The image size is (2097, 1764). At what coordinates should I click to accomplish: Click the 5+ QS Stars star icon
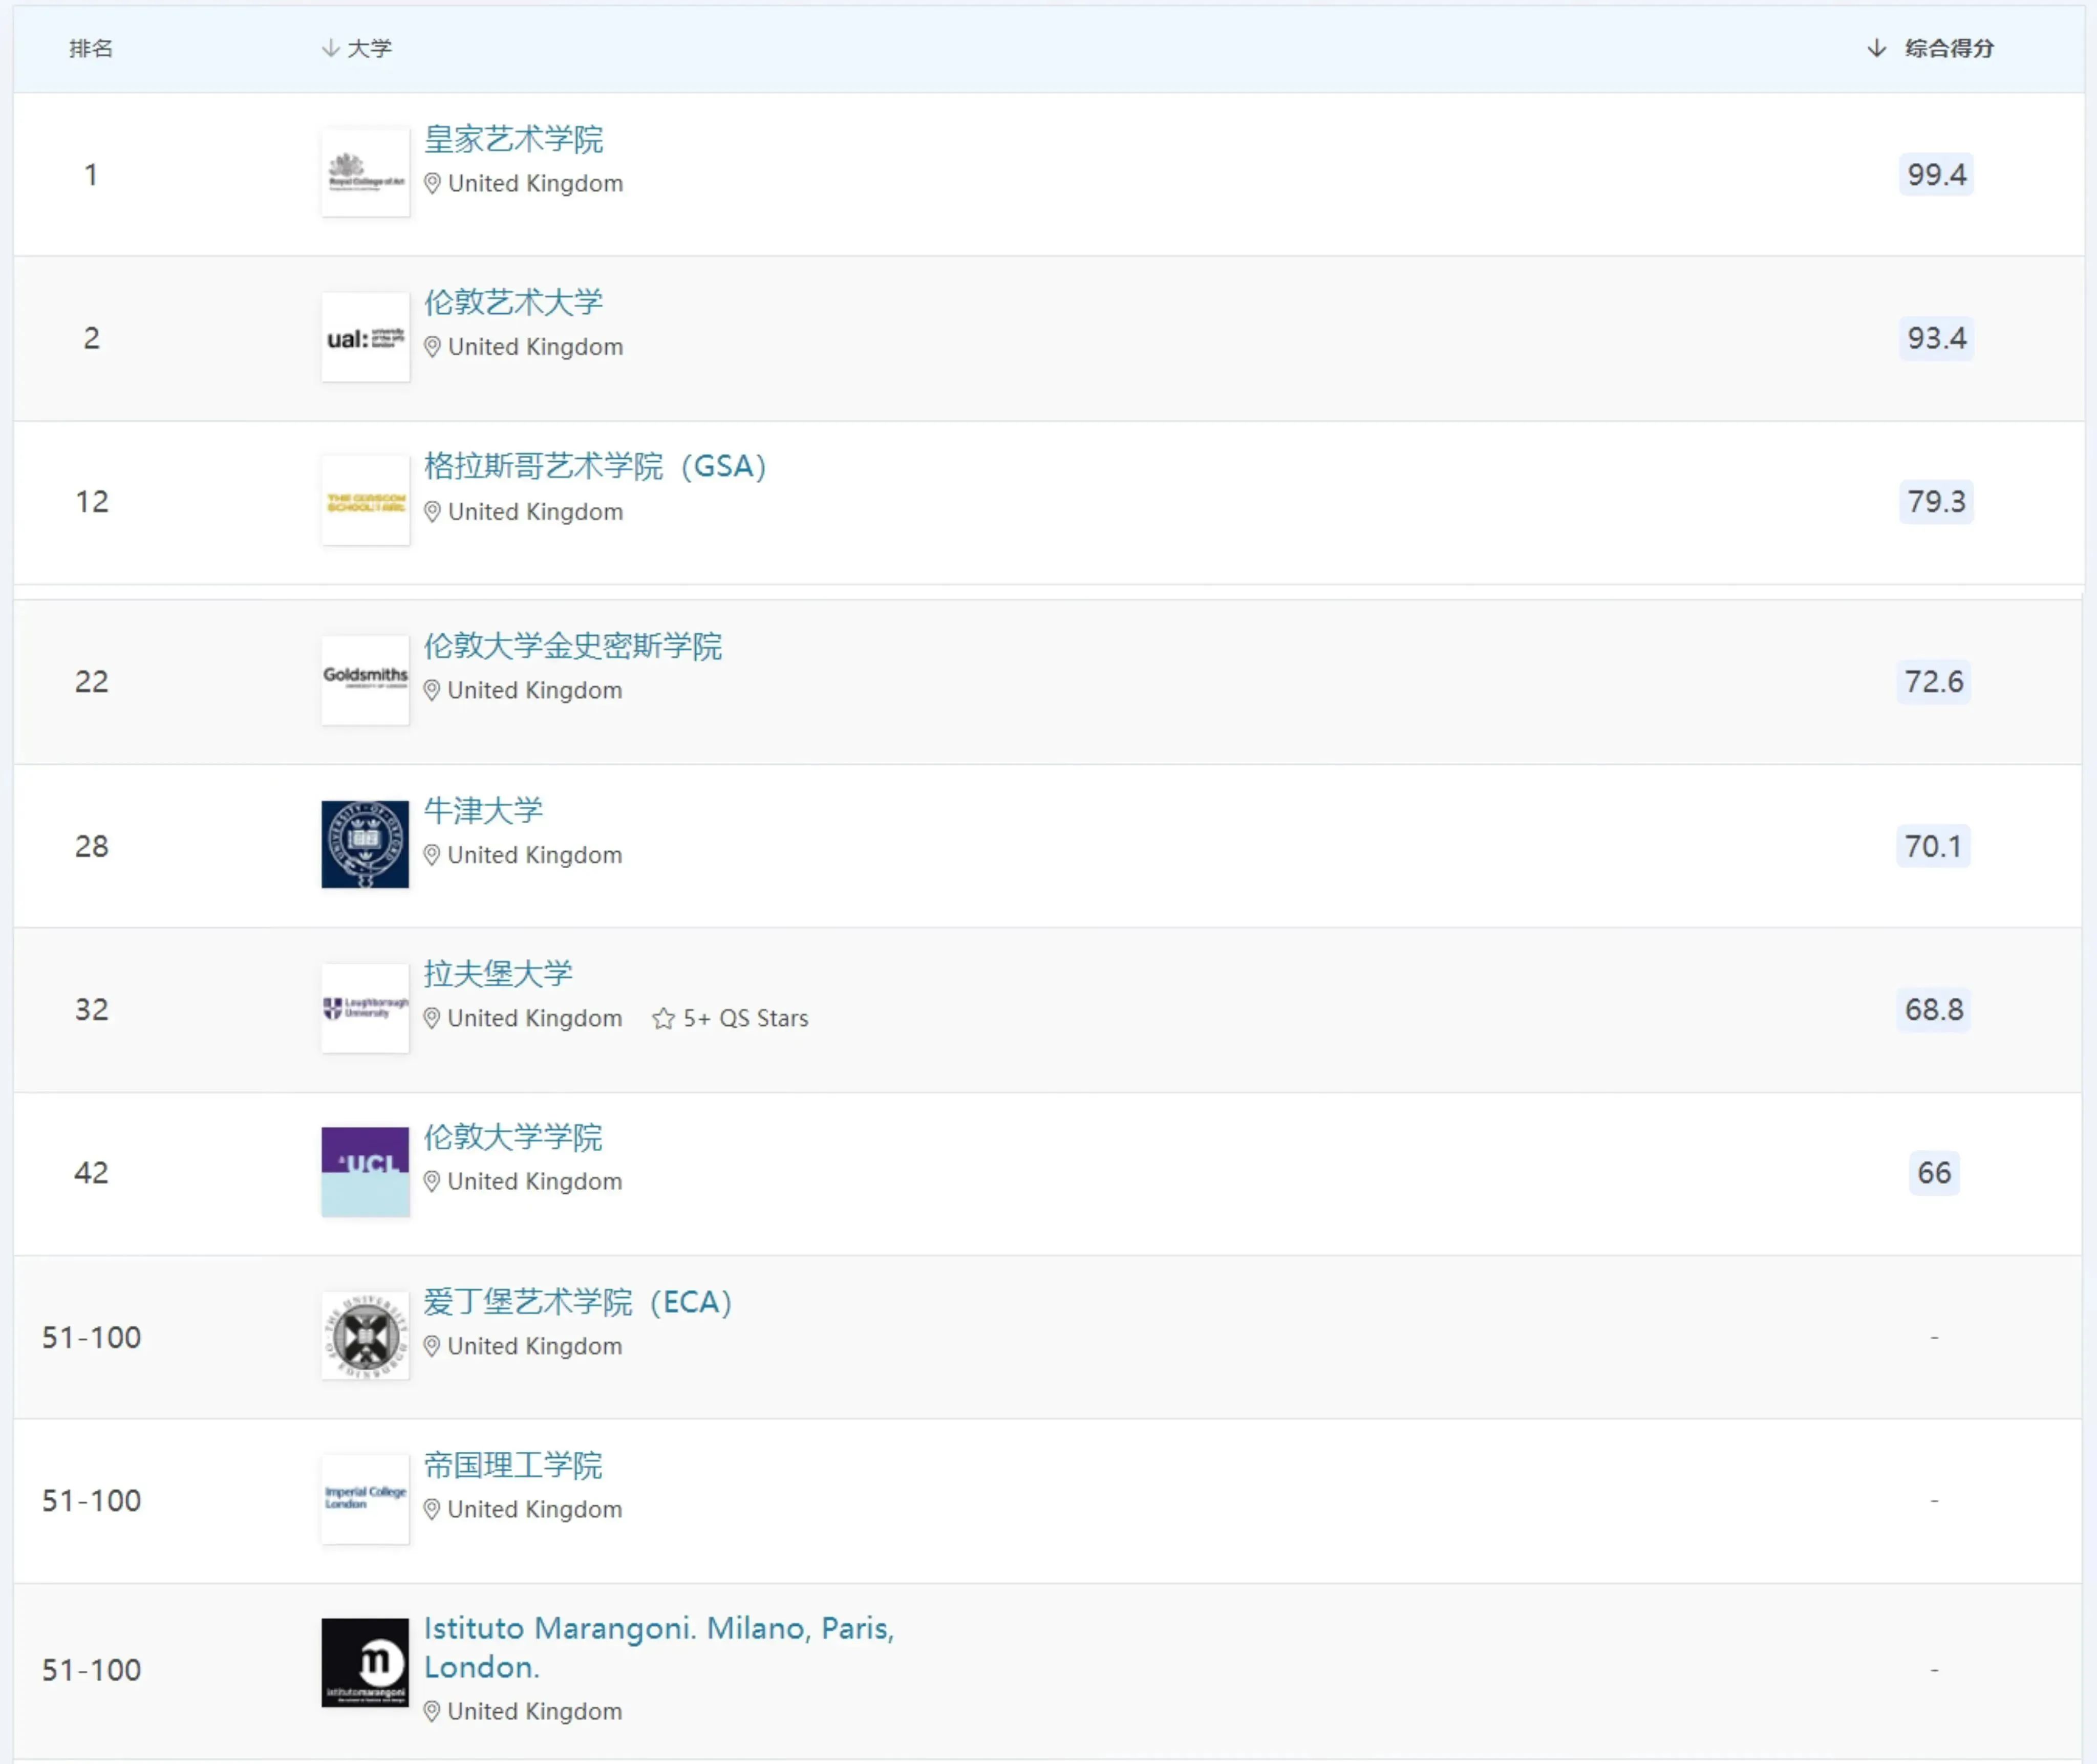pyautogui.click(x=663, y=1018)
